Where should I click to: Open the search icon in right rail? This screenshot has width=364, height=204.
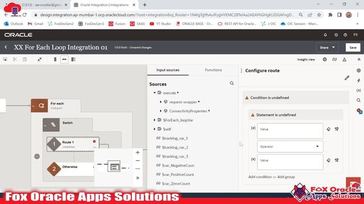click(359, 100)
